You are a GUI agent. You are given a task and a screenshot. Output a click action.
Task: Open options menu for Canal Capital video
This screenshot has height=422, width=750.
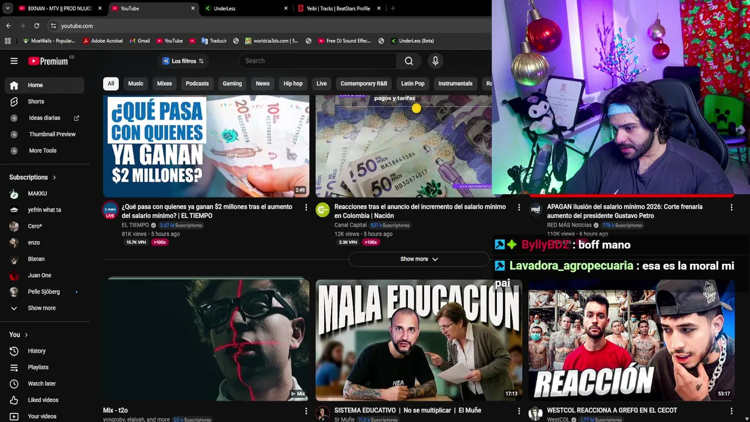[x=519, y=207]
